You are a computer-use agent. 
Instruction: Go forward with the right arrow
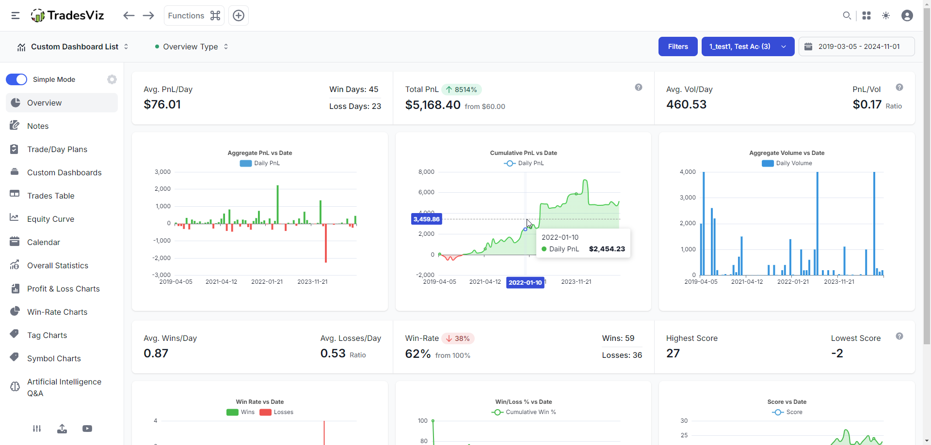148,15
